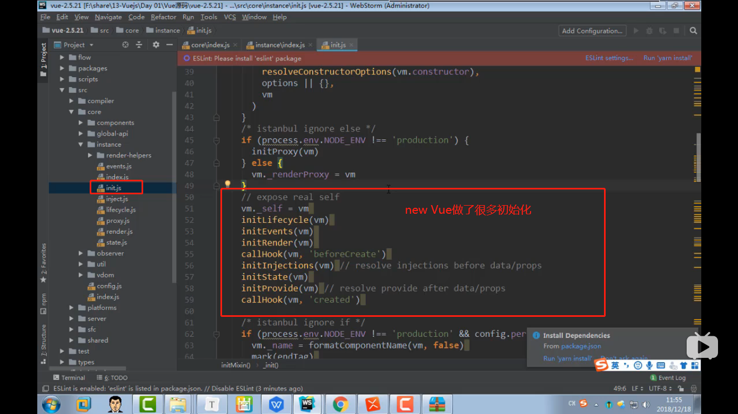The image size is (738, 414).
Task: Show hidden tray icons arrow
Action: click(596, 405)
